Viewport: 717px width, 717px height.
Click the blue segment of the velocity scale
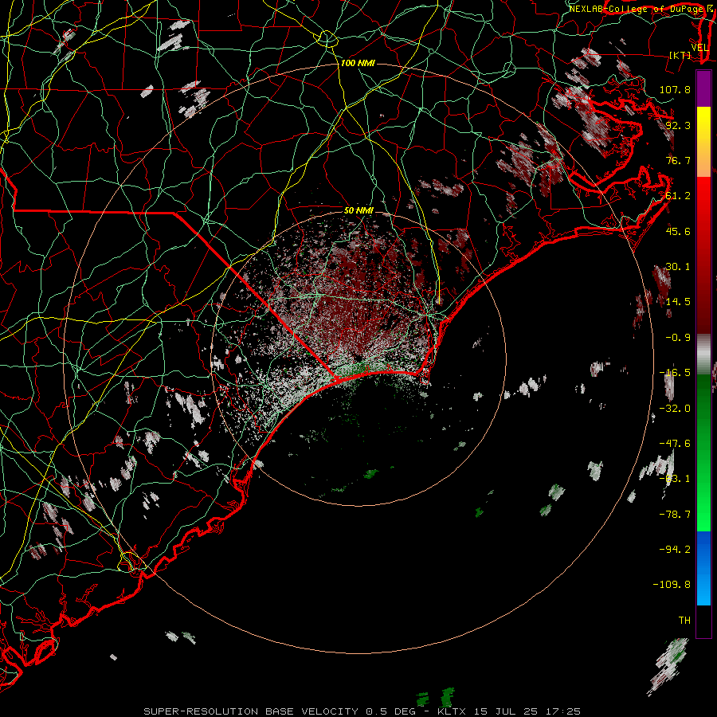click(x=703, y=568)
